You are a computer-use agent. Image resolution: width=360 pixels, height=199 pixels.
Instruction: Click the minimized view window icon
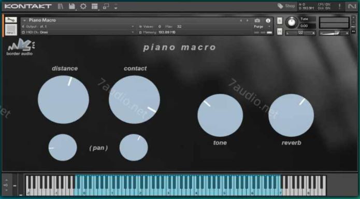(106, 6)
